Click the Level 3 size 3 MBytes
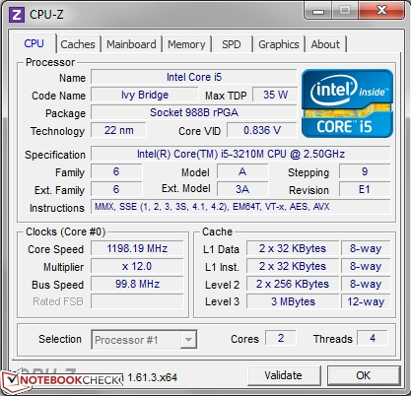411x396 pixels. coord(293,301)
